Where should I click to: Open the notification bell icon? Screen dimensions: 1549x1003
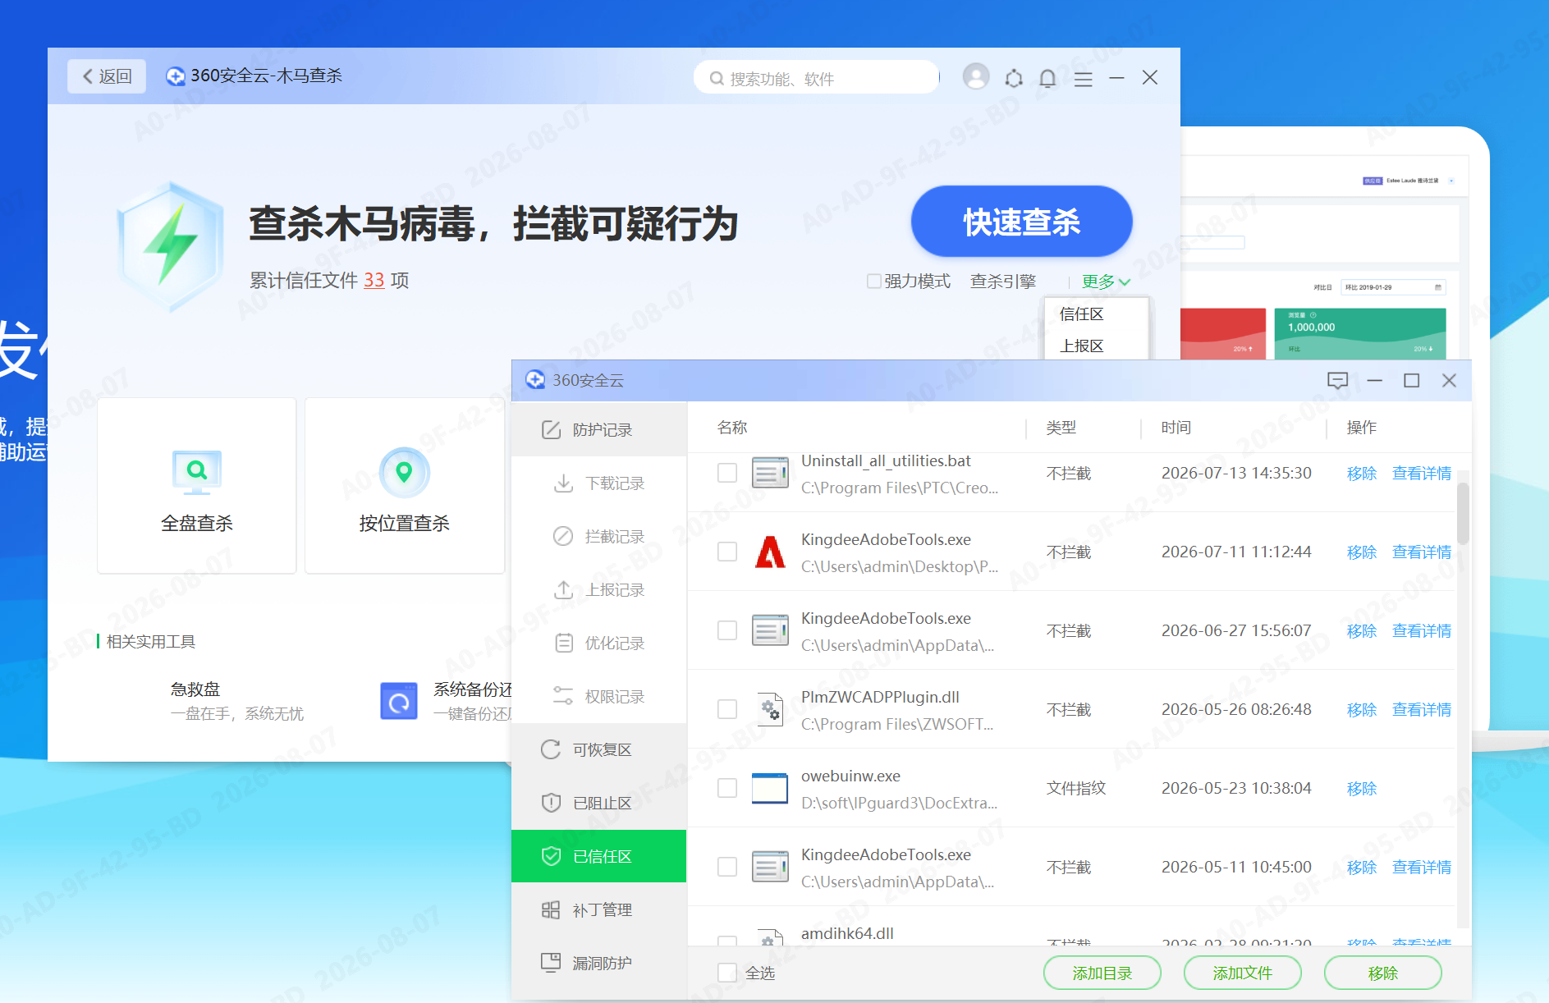1047,78
